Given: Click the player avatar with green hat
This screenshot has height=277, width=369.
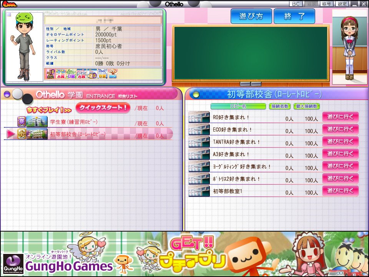Looking at the screenshot, I should click(24, 46).
